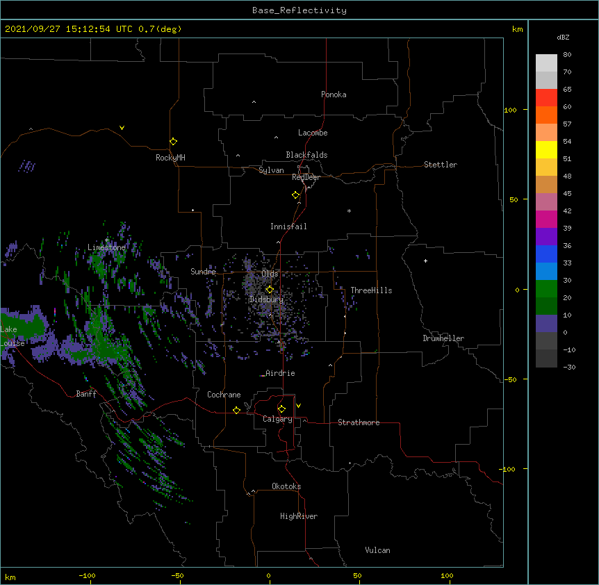
Task: Click the Ponoka town label
Action: tap(334, 94)
